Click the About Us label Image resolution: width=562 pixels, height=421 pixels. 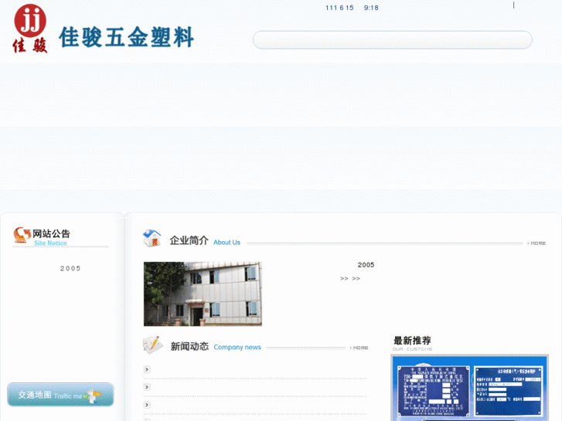point(227,243)
